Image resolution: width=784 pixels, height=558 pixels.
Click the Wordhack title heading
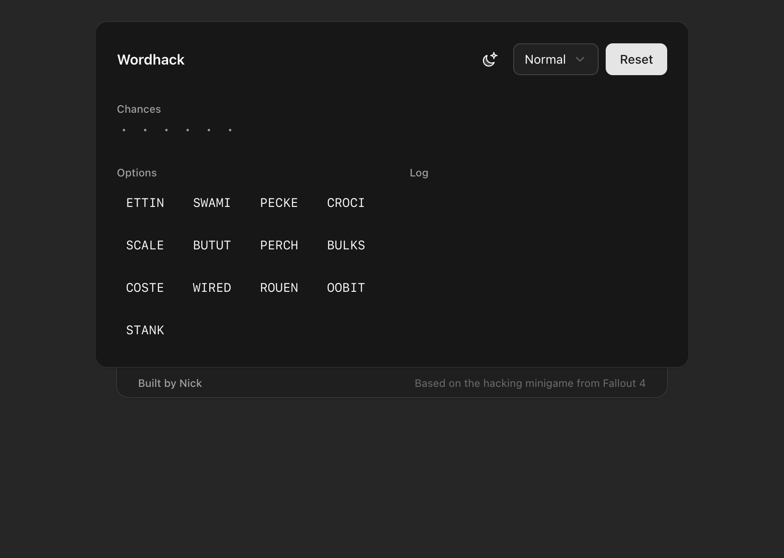[151, 59]
